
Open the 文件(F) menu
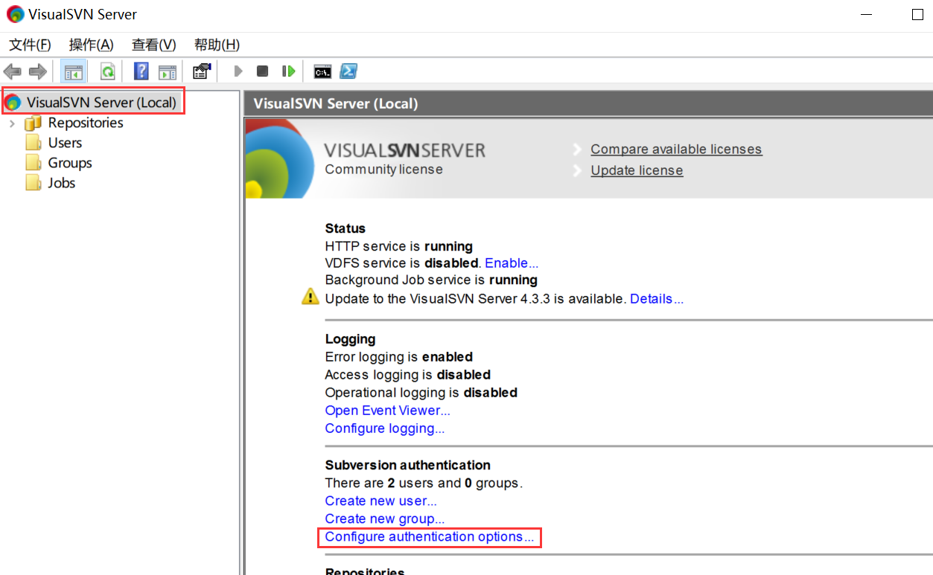coord(30,45)
